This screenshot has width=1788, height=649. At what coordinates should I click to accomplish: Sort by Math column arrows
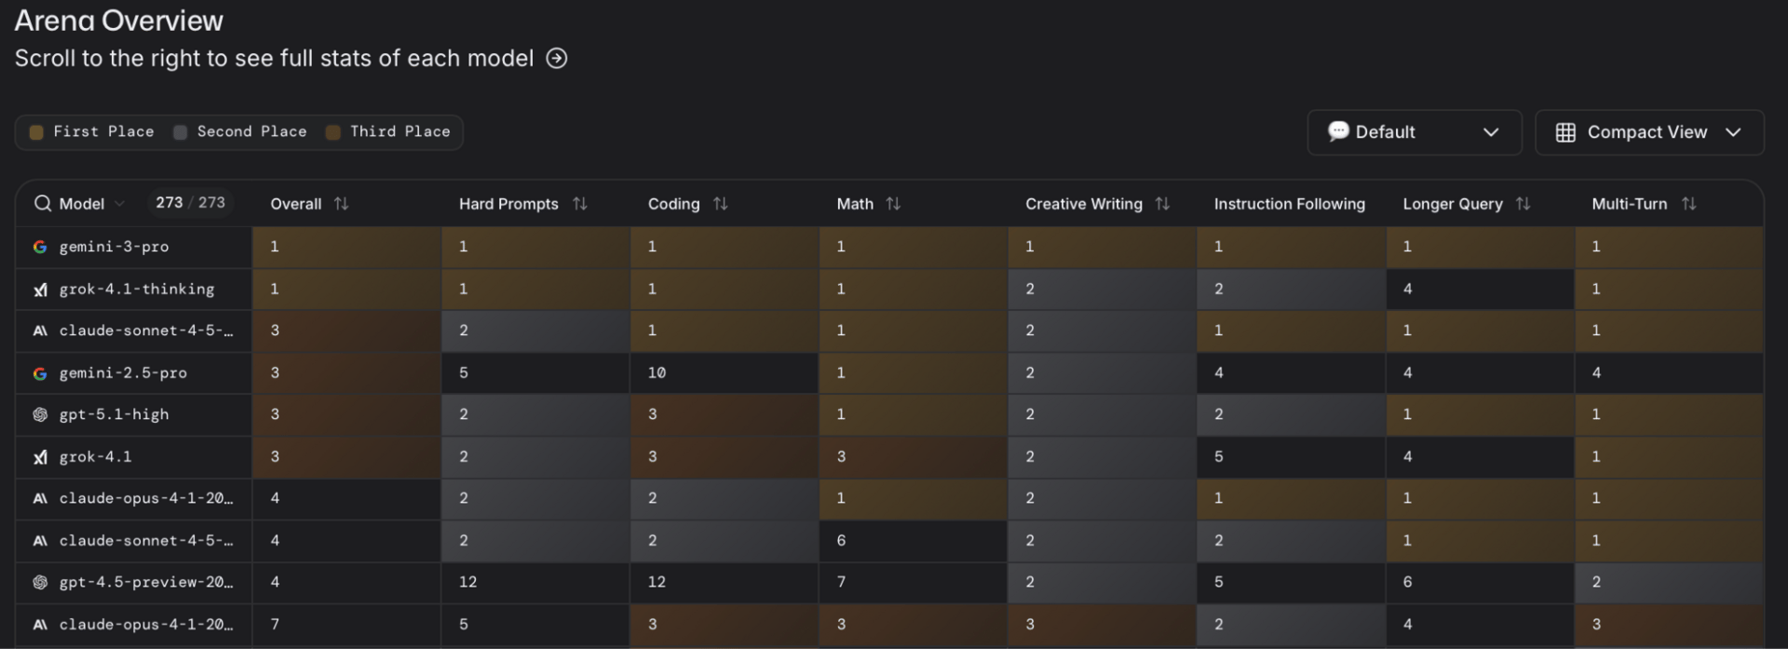pos(894,204)
